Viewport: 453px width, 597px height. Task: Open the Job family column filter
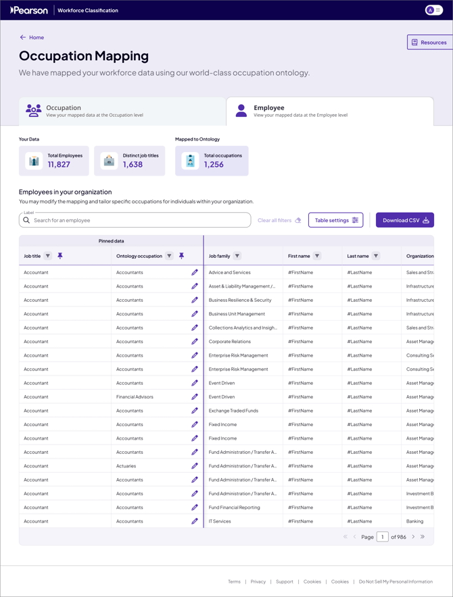click(x=237, y=256)
